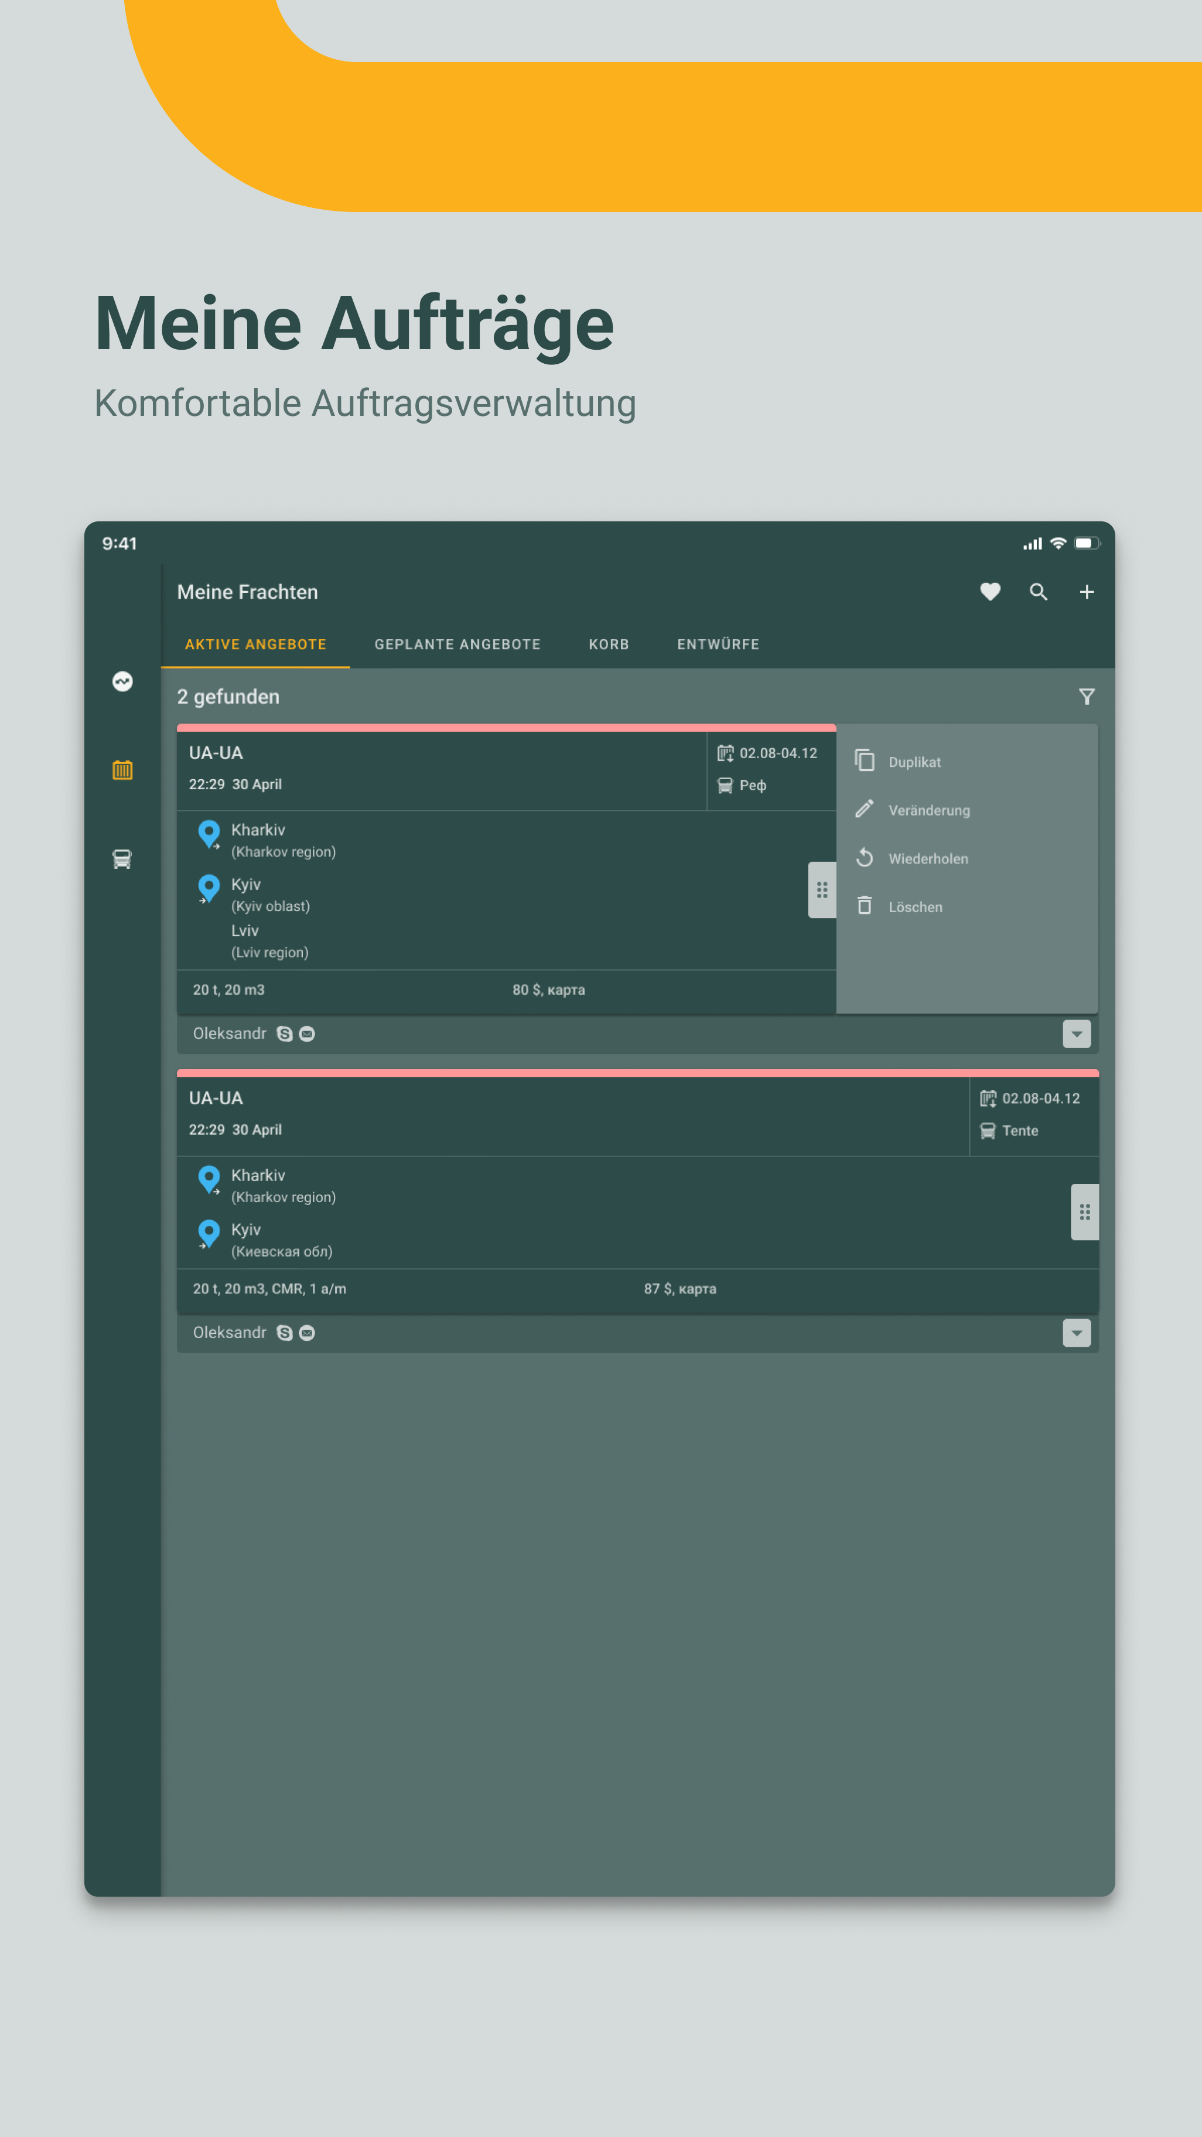Open the filter funnel icon
This screenshot has height=2137, width=1202.
point(1087,697)
